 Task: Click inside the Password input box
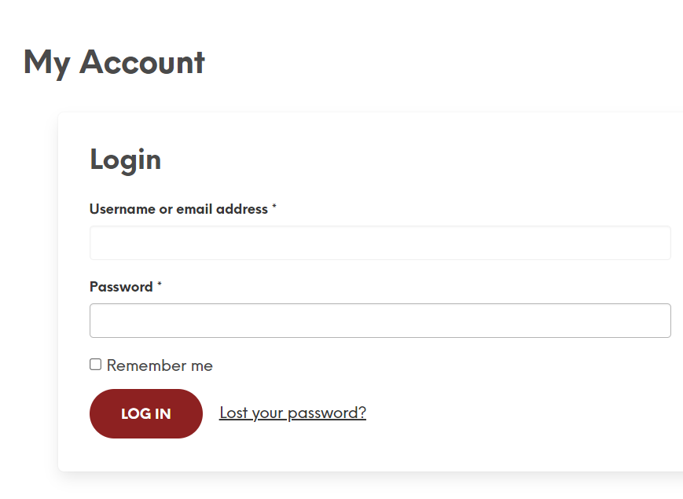pos(380,321)
